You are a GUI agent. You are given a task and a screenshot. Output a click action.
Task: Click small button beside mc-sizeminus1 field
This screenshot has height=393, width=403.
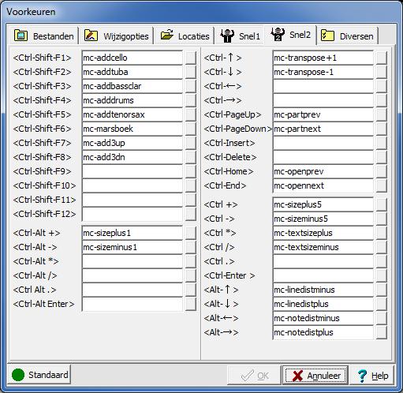(x=191, y=247)
